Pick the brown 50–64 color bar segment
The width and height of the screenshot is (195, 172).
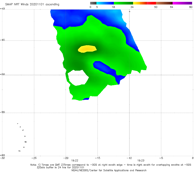tap(164, 3)
